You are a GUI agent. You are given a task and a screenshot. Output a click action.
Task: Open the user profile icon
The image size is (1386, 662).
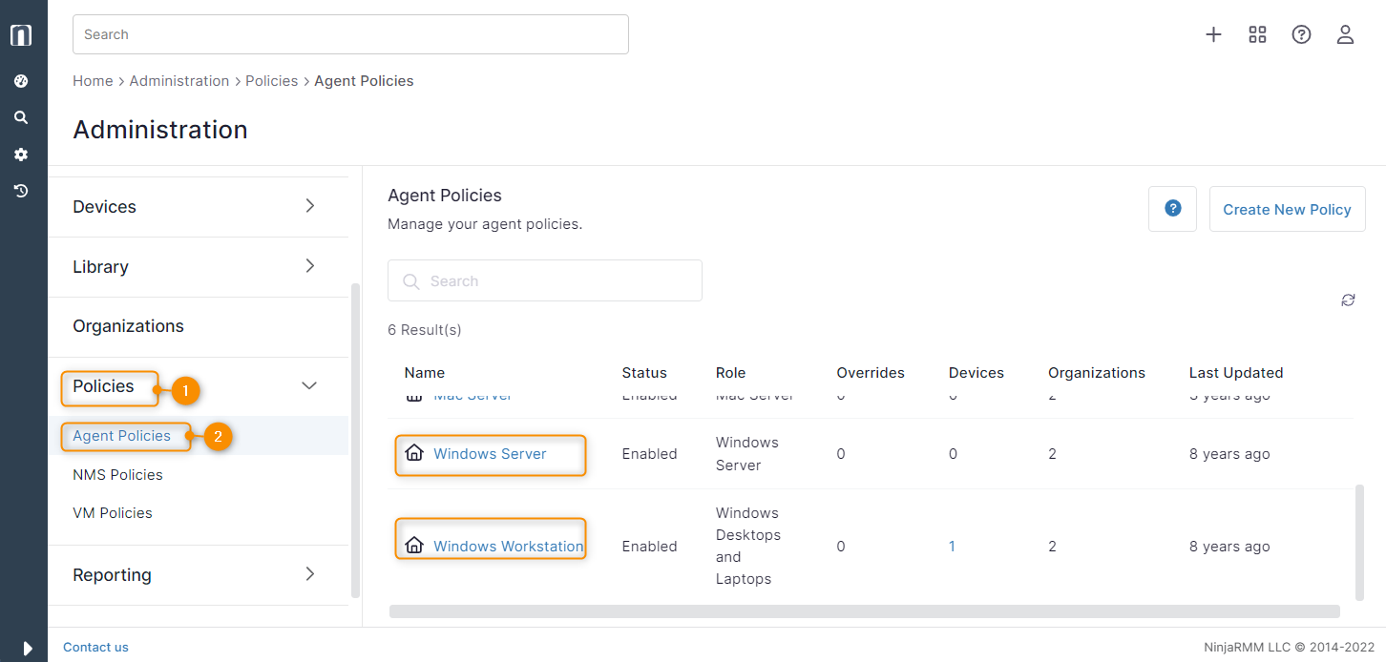tap(1345, 34)
